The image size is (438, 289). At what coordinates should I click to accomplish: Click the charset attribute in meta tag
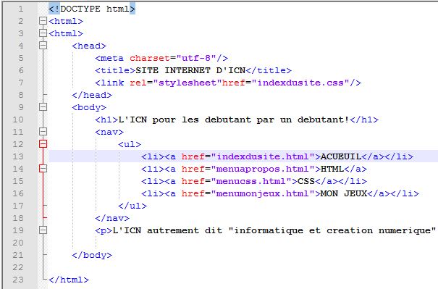149,58
